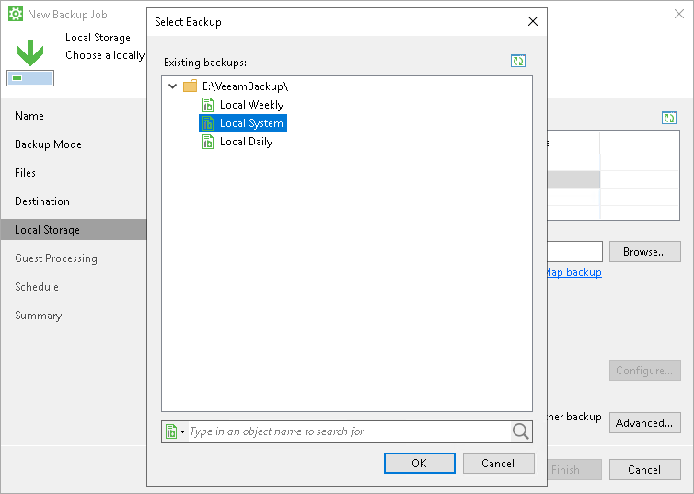
Task: Go to the Backup Mode step
Action: (48, 144)
